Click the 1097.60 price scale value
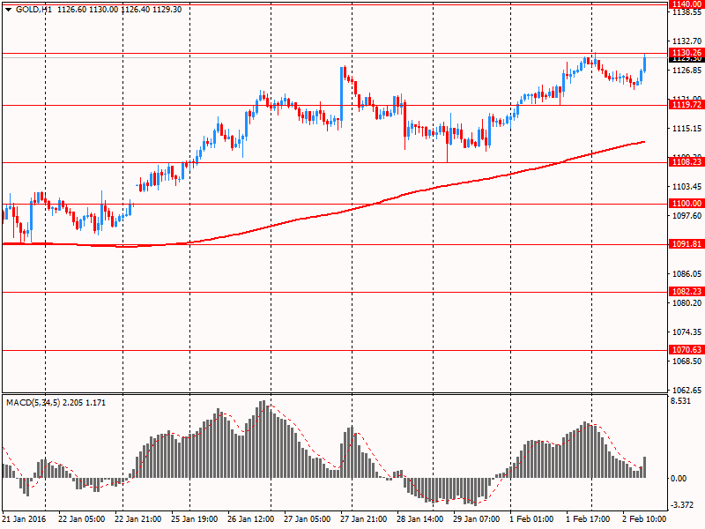 (x=686, y=216)
